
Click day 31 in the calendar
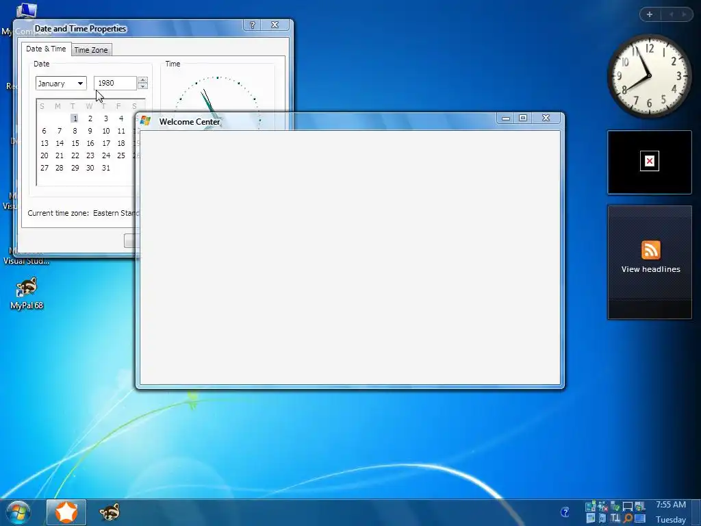click(x=106, y=168)
